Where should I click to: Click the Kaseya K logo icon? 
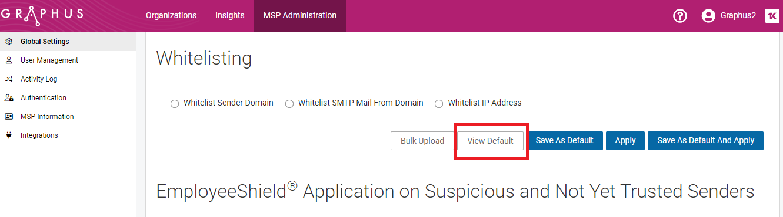[x=772, y=16]
